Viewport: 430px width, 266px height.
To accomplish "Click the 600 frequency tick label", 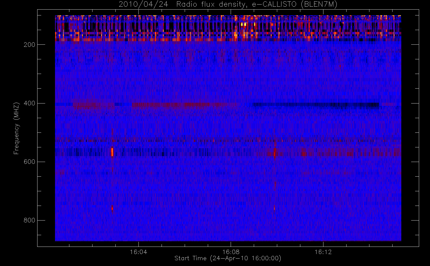I will pos(29,162).
